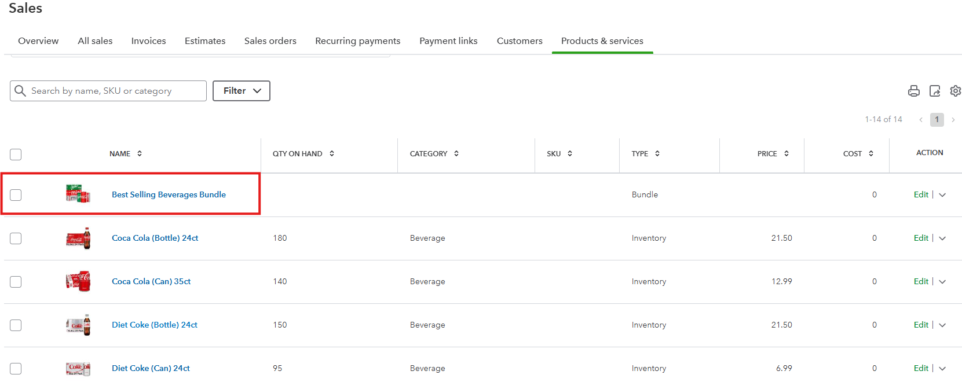Image resolution: width=962 pixels, height=382 pixels.
Task: Switch to Overview tab
Action: [x=38, y=41]
